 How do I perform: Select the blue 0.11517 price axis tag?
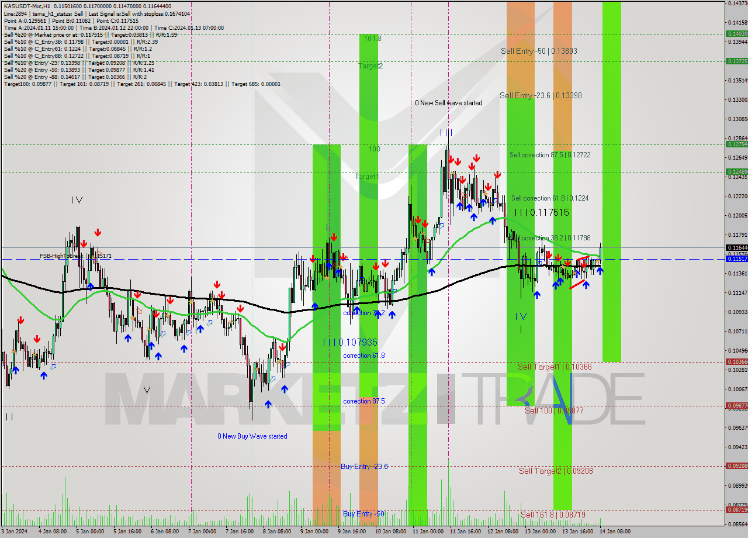coord(736,258)
